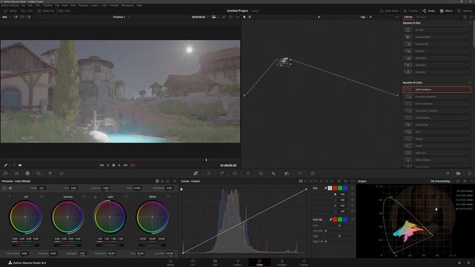475x267 pixels.
Task: Open the Media Pool panel
Action: coord(46,11)
